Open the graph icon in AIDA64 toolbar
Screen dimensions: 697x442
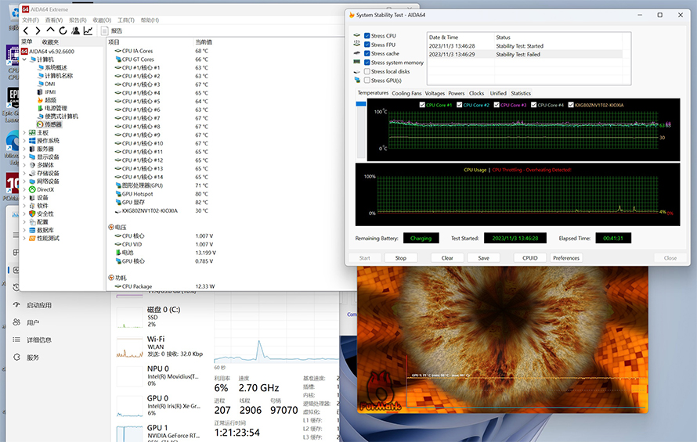click(x=88, y=31)
